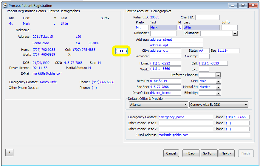Click the Province input field
260x167 pixels.
[x=165, y=56]
